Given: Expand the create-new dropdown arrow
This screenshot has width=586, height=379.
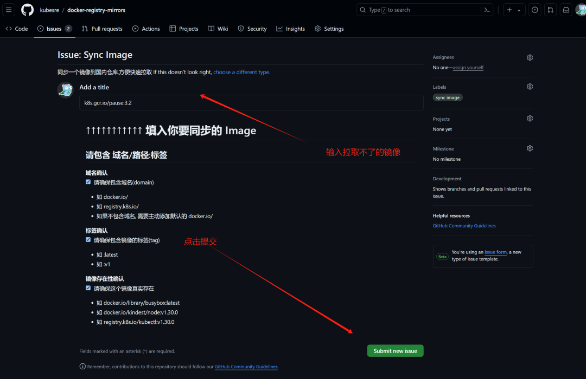Looking at the screenshot, I should click(x=519, y=10).
